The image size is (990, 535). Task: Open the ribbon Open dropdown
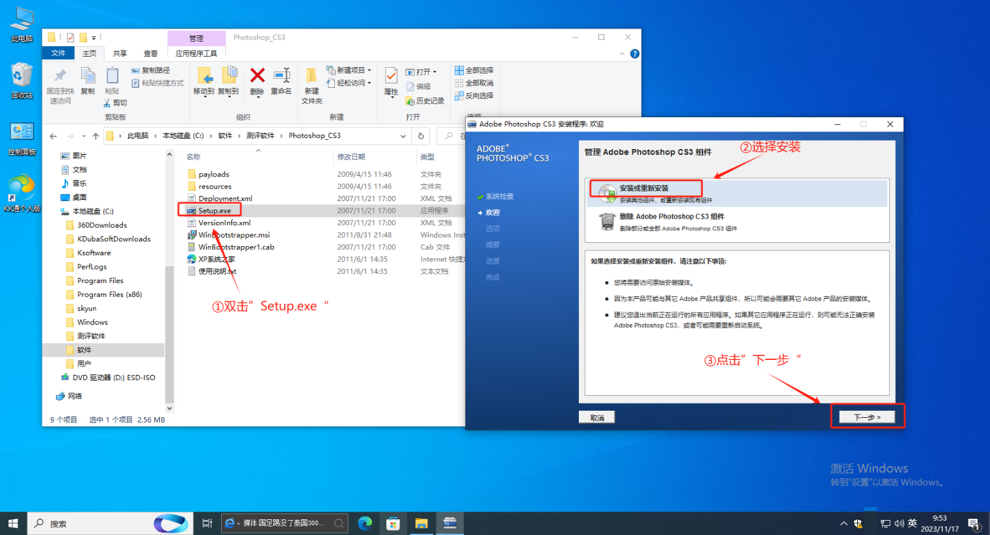(421, 72)
